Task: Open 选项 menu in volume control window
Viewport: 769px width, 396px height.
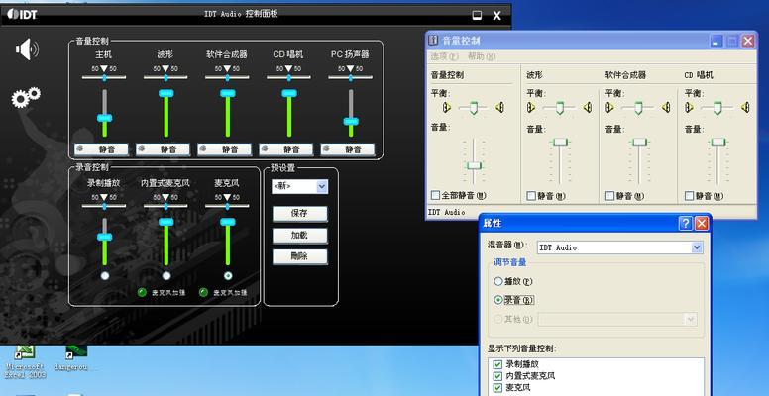Action: click(x=444, y=56)
